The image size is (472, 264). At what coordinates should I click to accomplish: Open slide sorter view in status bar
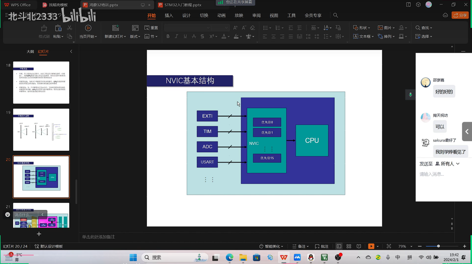click(x=349, y=246)
